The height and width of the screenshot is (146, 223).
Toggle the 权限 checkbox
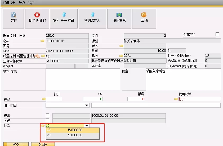tap(47, 115)
